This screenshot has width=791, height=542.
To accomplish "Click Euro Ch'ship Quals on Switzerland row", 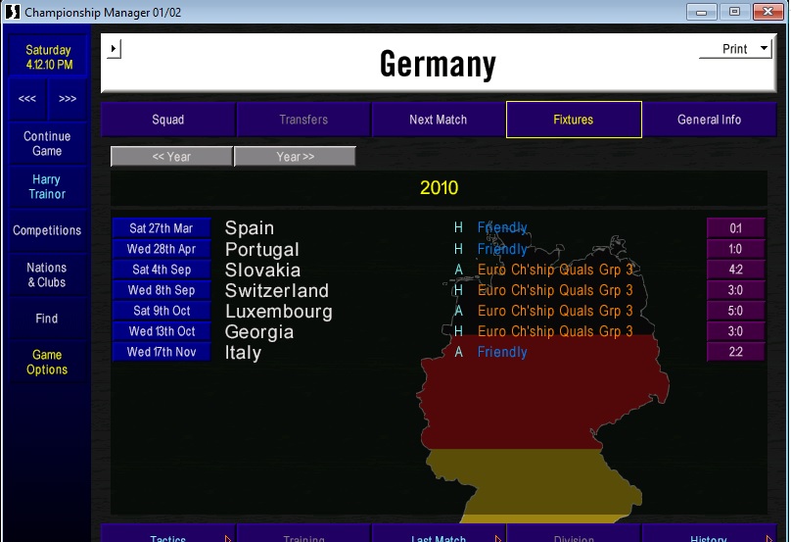I will coord(555,290).
